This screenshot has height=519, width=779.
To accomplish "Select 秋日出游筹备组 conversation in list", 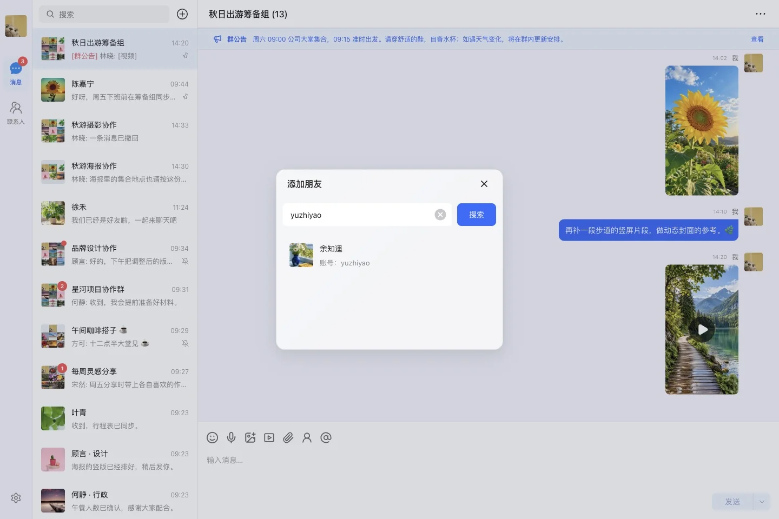I will [x=115, y=49].
